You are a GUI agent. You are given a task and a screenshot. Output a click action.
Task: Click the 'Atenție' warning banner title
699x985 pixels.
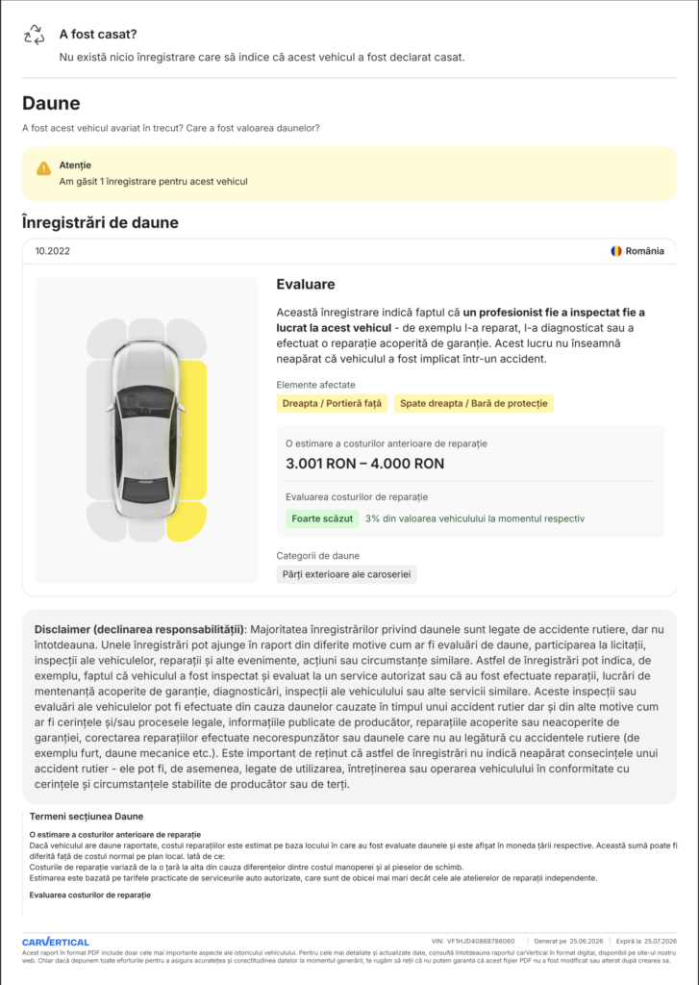point(75,165)
